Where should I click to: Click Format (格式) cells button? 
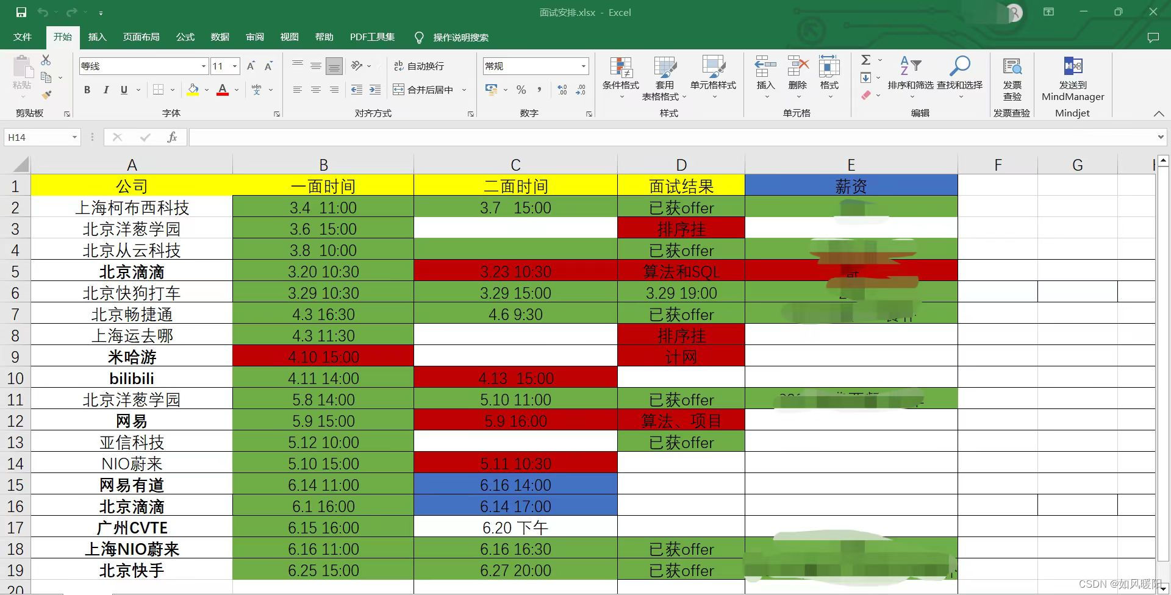(x=829, y=77)
